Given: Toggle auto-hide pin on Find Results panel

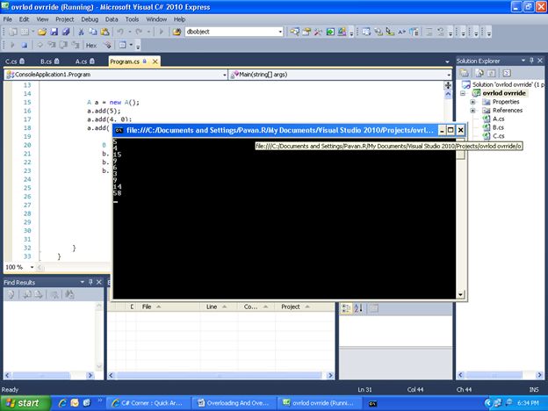Looking at the screenshot, I should pyautogui.click(x=90, y=282).
